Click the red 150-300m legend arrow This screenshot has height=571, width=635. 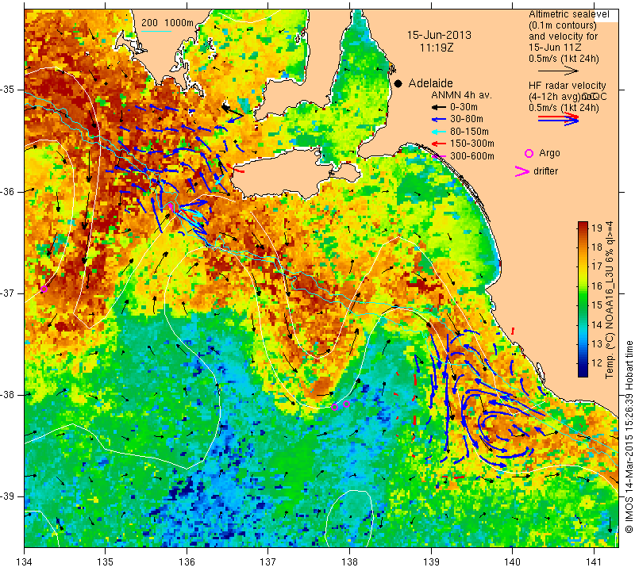(x=438, y=144)
